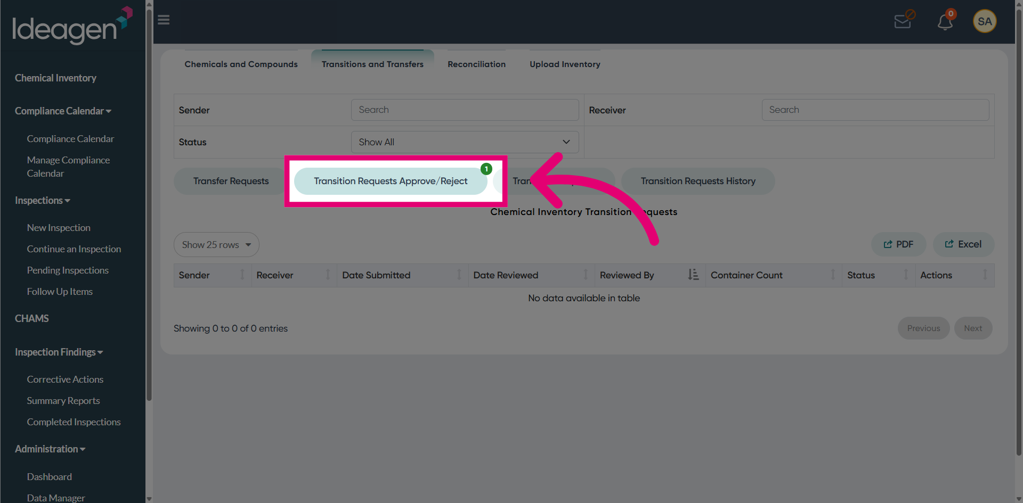The image size is (1023, 503).
Task: Sort by Reviewed By column
Action: coord(650,275)
